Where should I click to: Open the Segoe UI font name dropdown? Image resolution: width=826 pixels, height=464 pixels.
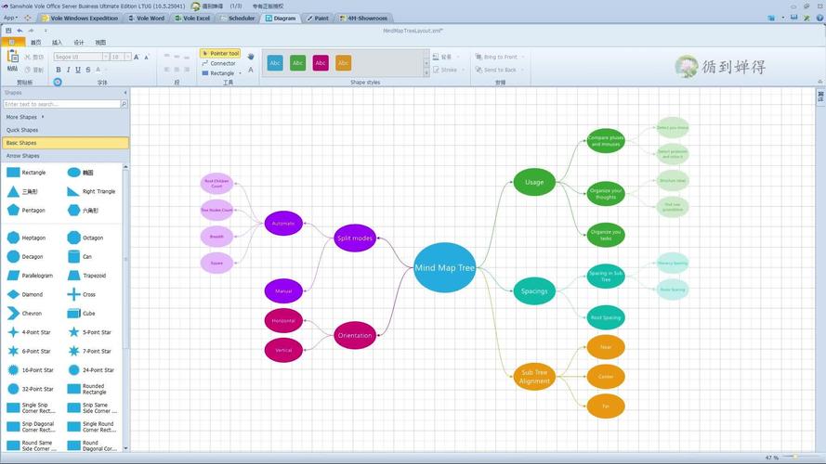[105, 57]
